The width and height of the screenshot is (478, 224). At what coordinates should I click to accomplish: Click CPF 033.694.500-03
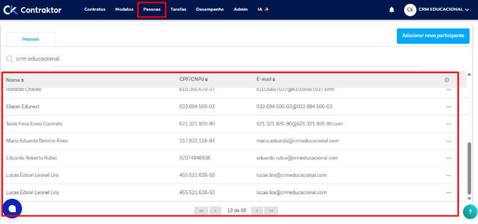pos(197,107)
